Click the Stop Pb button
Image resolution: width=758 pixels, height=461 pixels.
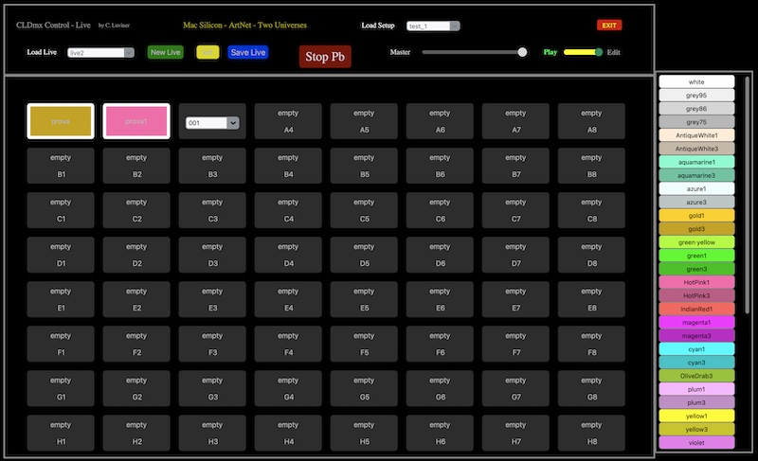click(325, 57)
